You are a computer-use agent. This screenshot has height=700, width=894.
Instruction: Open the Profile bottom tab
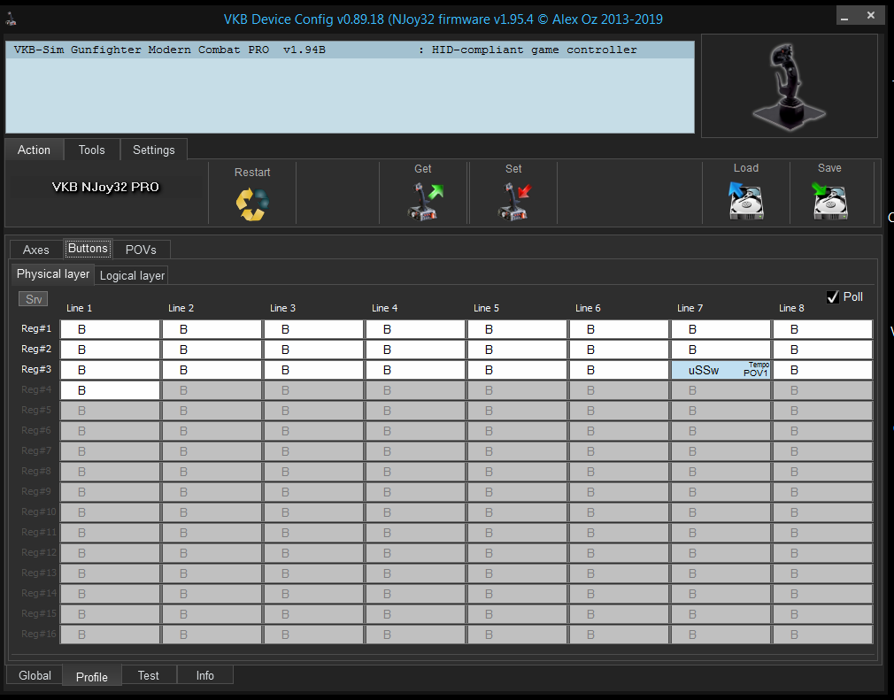(x=92, y=677)
